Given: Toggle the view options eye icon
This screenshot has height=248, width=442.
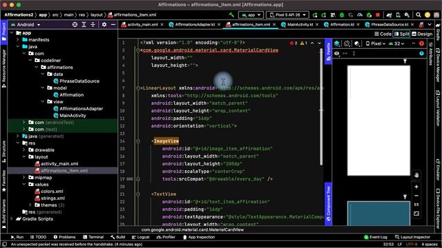Looking at the screenshot, I should tap(337, 54).
